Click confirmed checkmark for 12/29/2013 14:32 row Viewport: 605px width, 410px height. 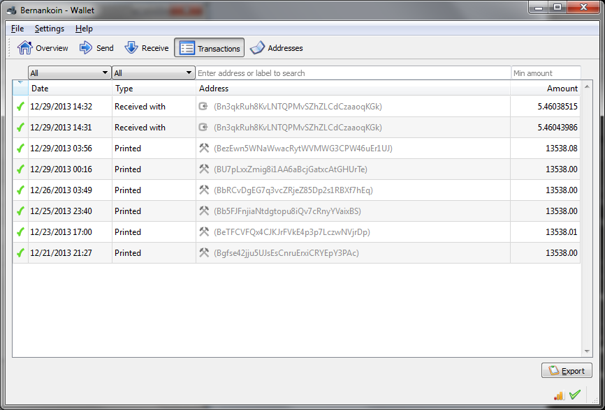(20, 106)
